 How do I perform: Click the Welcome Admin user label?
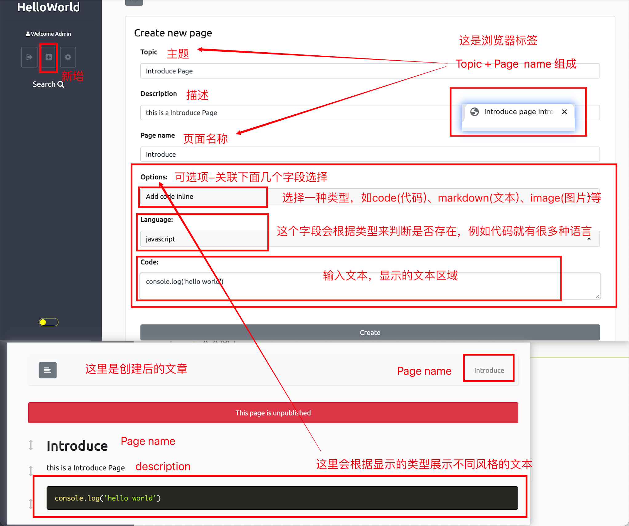click(48, 34)
